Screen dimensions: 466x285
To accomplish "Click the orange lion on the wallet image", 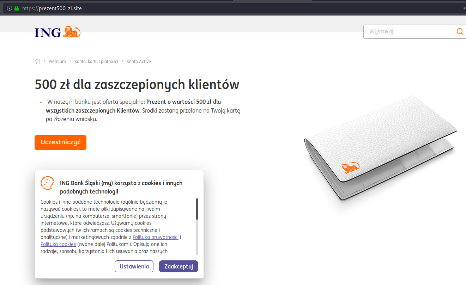I will [351, 168].
